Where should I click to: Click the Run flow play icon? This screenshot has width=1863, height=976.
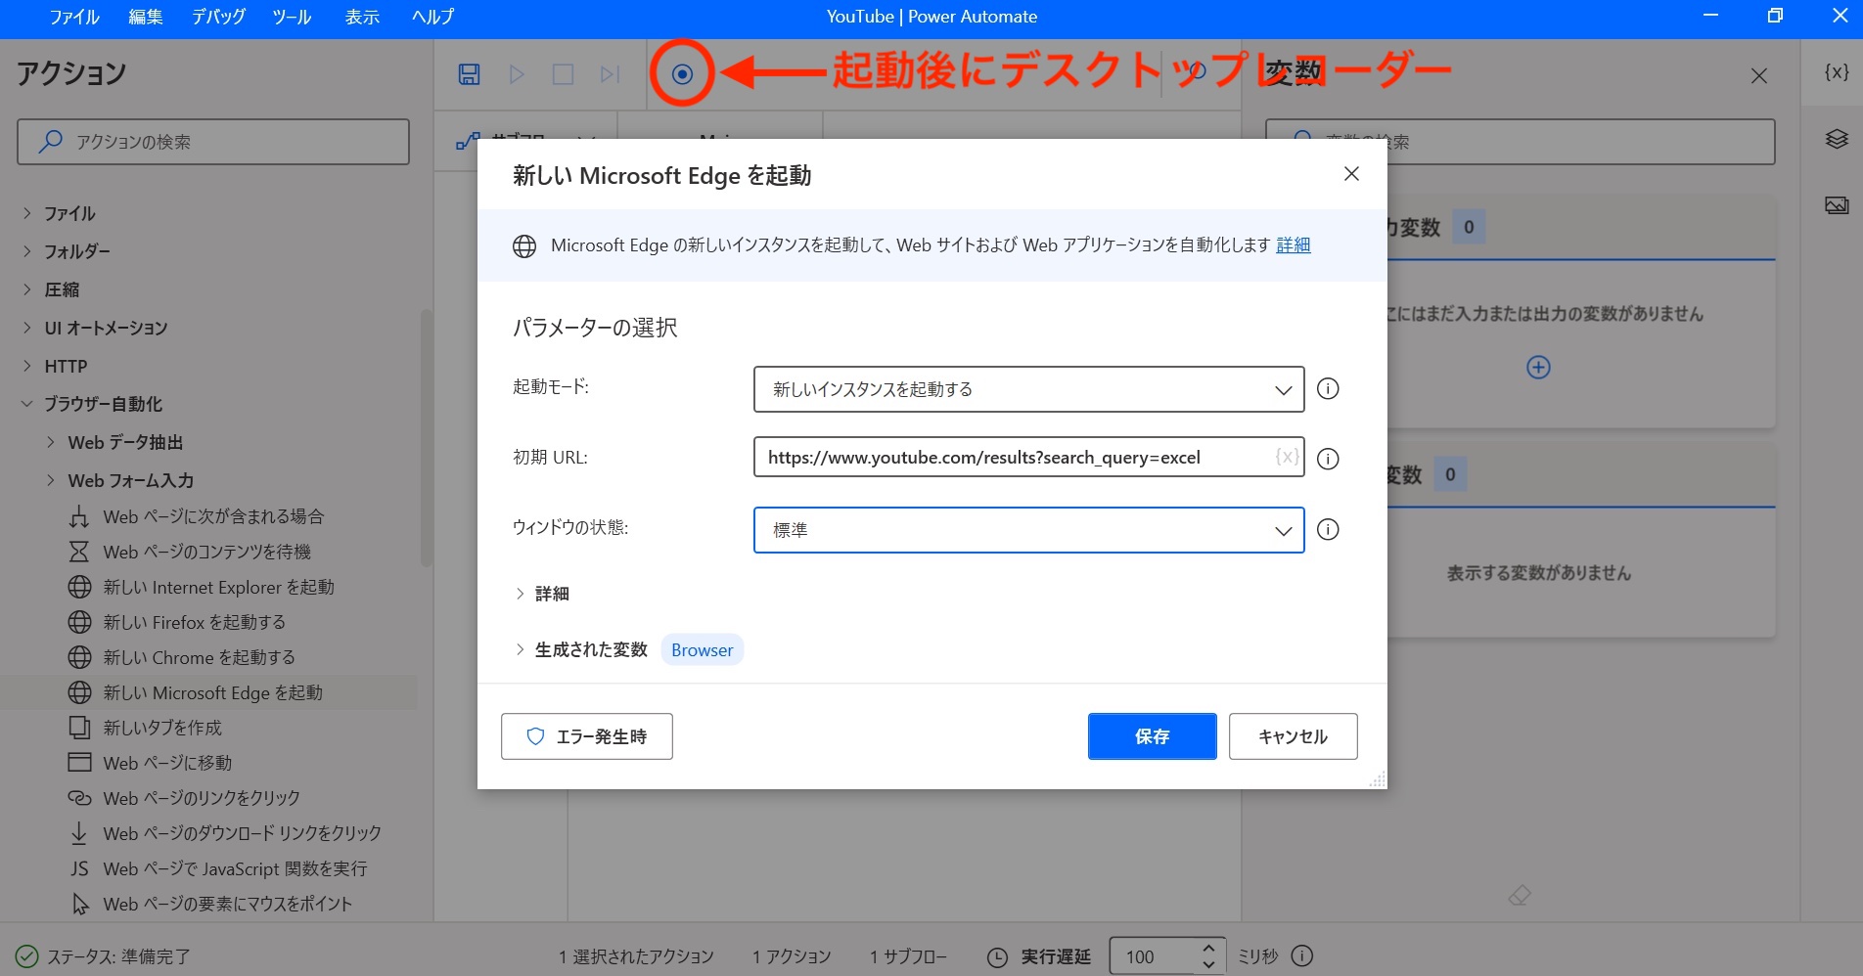(517, 74)
